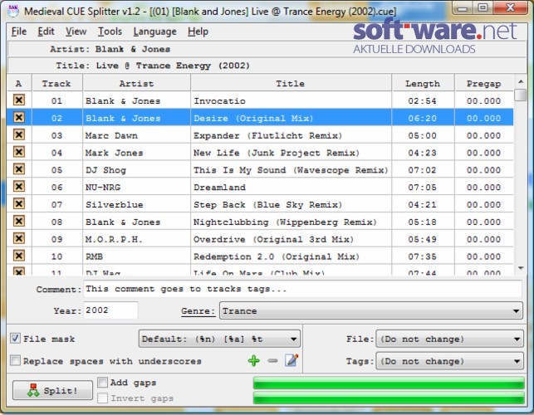Viewport: 534px width, 415px height.
Task: Click the Title column header
Action: tap(291, 83)
